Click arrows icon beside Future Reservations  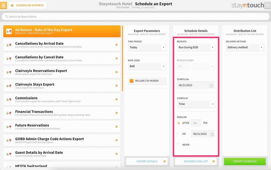9,127
